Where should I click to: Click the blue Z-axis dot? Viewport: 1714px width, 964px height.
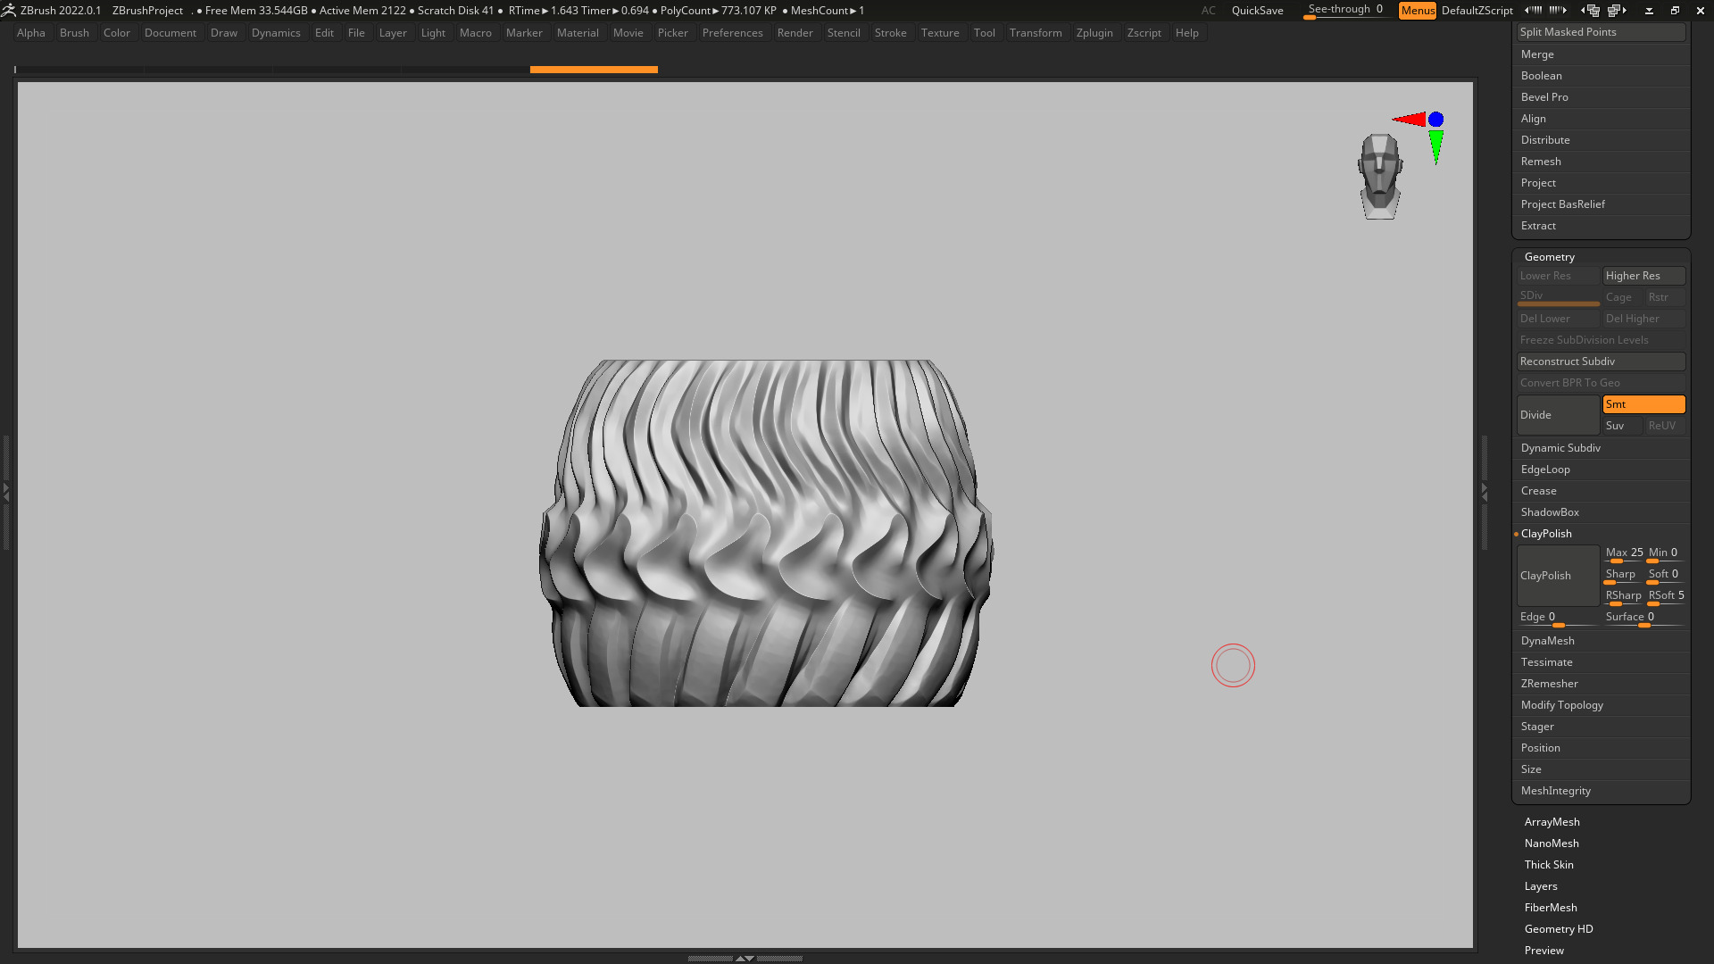point(1435,119)
